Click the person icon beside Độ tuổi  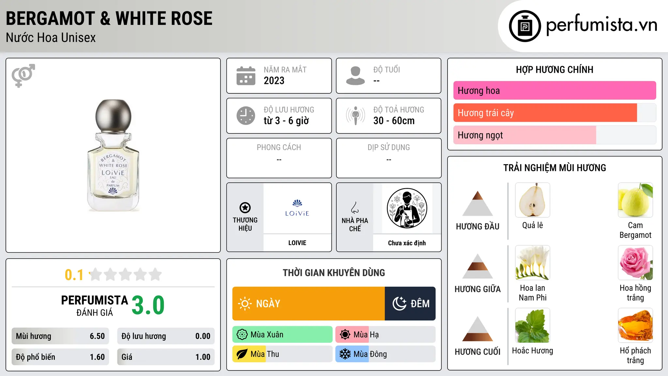[x=355, y=76]
